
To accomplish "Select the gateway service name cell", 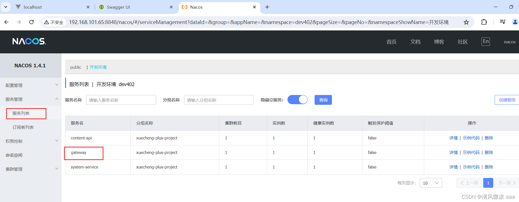I will (98, 153).
